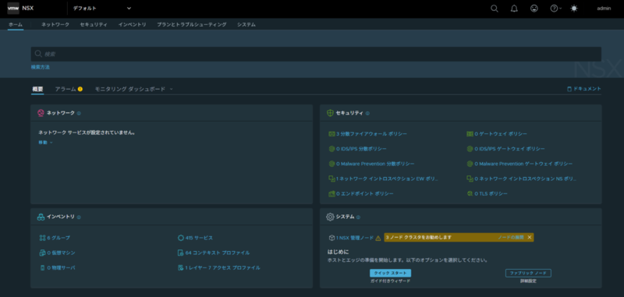Open 1 ネットワーク イントロスペクション EW link
This screenshot has width=624, height=297.
tap(386, 179)
